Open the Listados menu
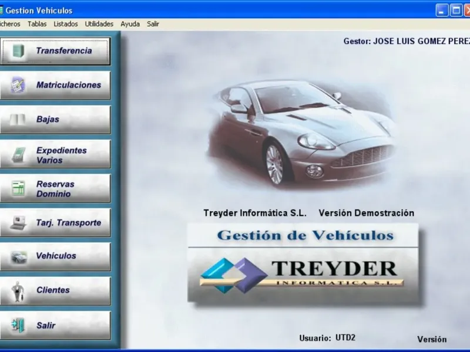 [x=66, y=24]
